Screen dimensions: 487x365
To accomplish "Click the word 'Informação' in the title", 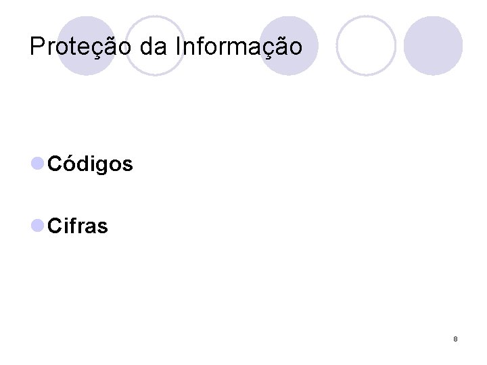I will 239,46.
